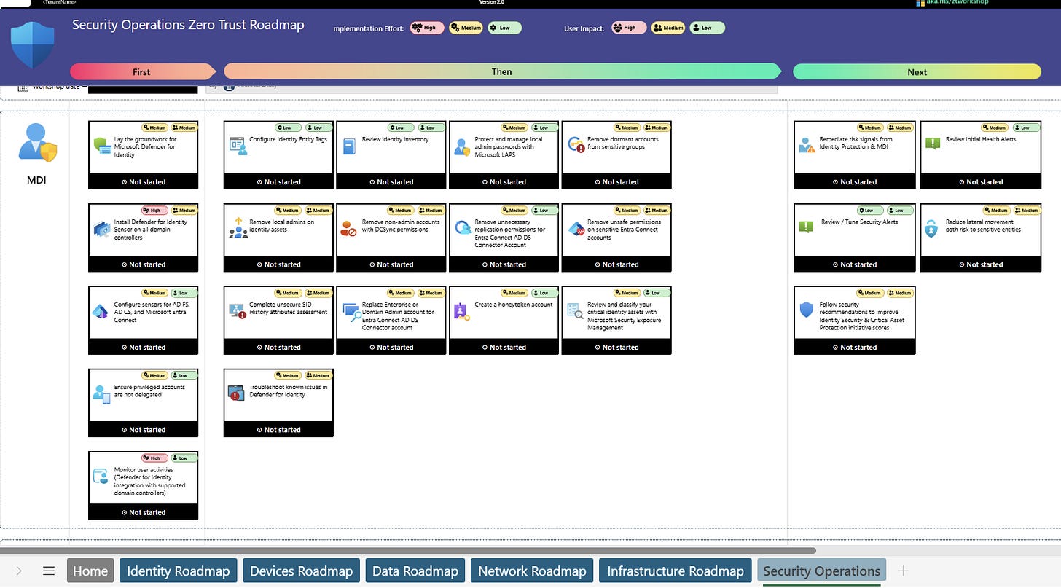Click Not started under Troubleshoot known issues
The image size is (1061, 588).
coord(279,430)
